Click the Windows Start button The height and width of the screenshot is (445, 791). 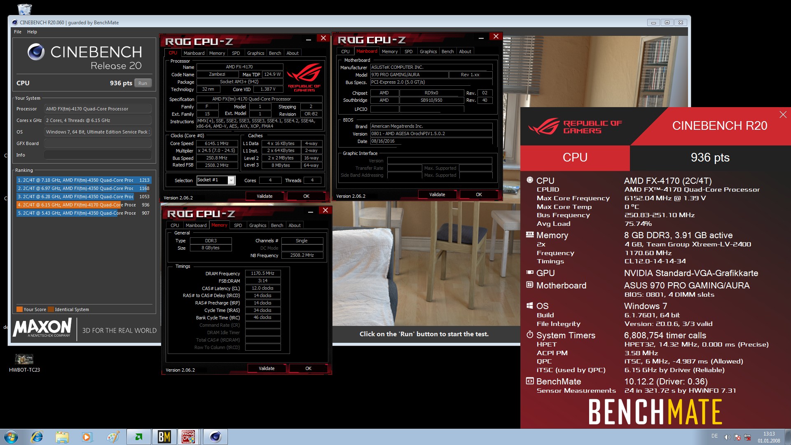11,437
